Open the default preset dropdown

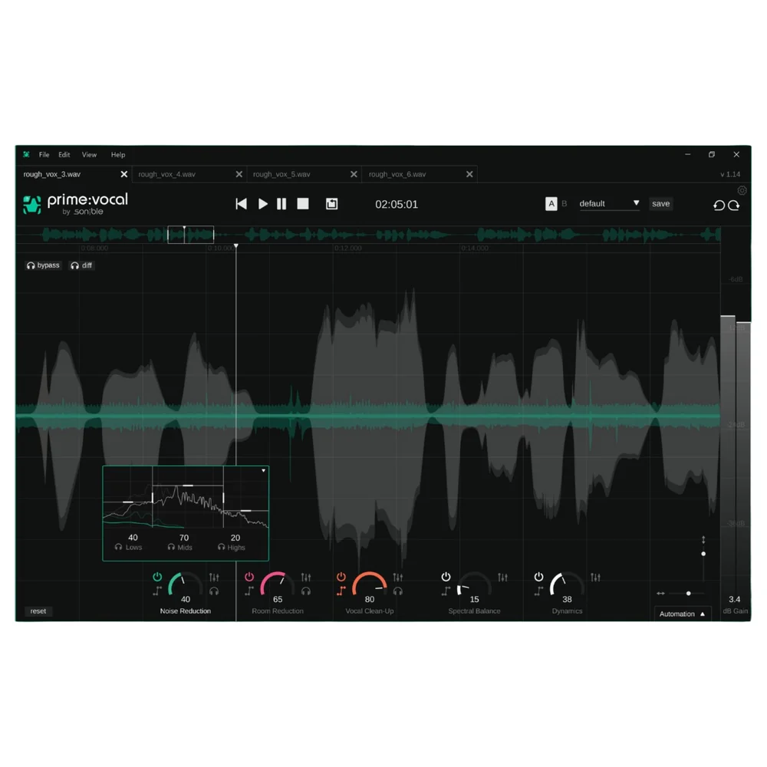pyautogui.click(x=609, y=203)
